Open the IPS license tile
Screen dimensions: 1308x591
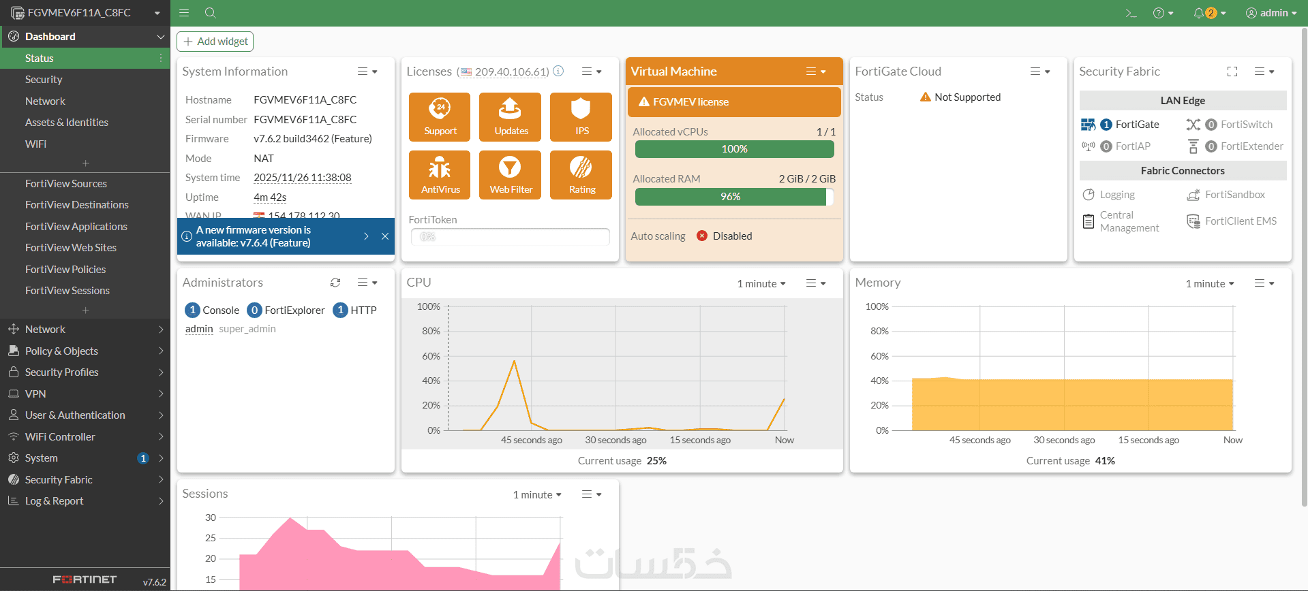click(581, 117)
